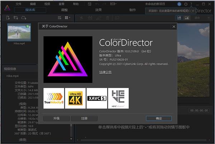Open the 视频 menu
Image resolution: width=215 pixels, height=144 pixels.
click(x=47, y=4)
